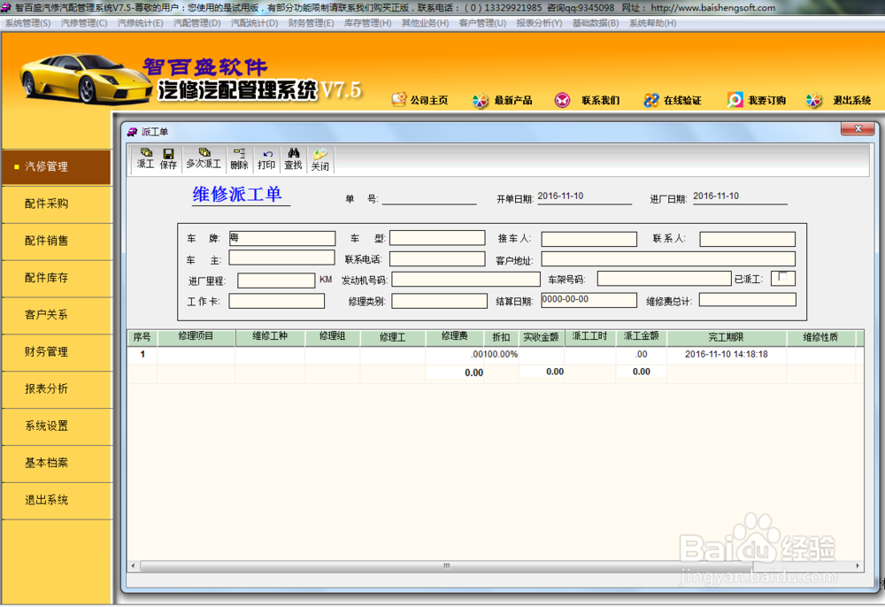Open 系统帮助(H) menu
The image size is (885, 607).
coord(653,23)
